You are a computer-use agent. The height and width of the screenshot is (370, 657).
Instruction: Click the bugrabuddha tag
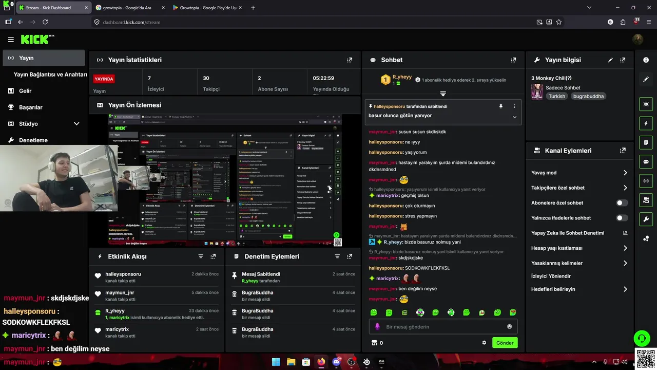coord(588,96)
